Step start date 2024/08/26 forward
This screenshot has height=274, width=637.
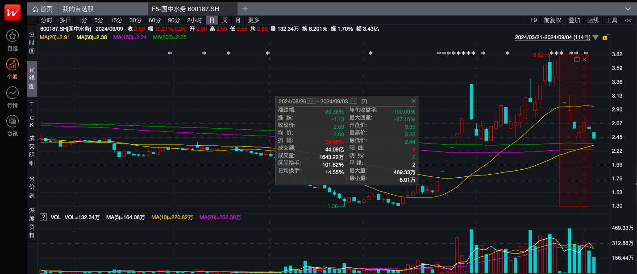(x=313, y=101)
